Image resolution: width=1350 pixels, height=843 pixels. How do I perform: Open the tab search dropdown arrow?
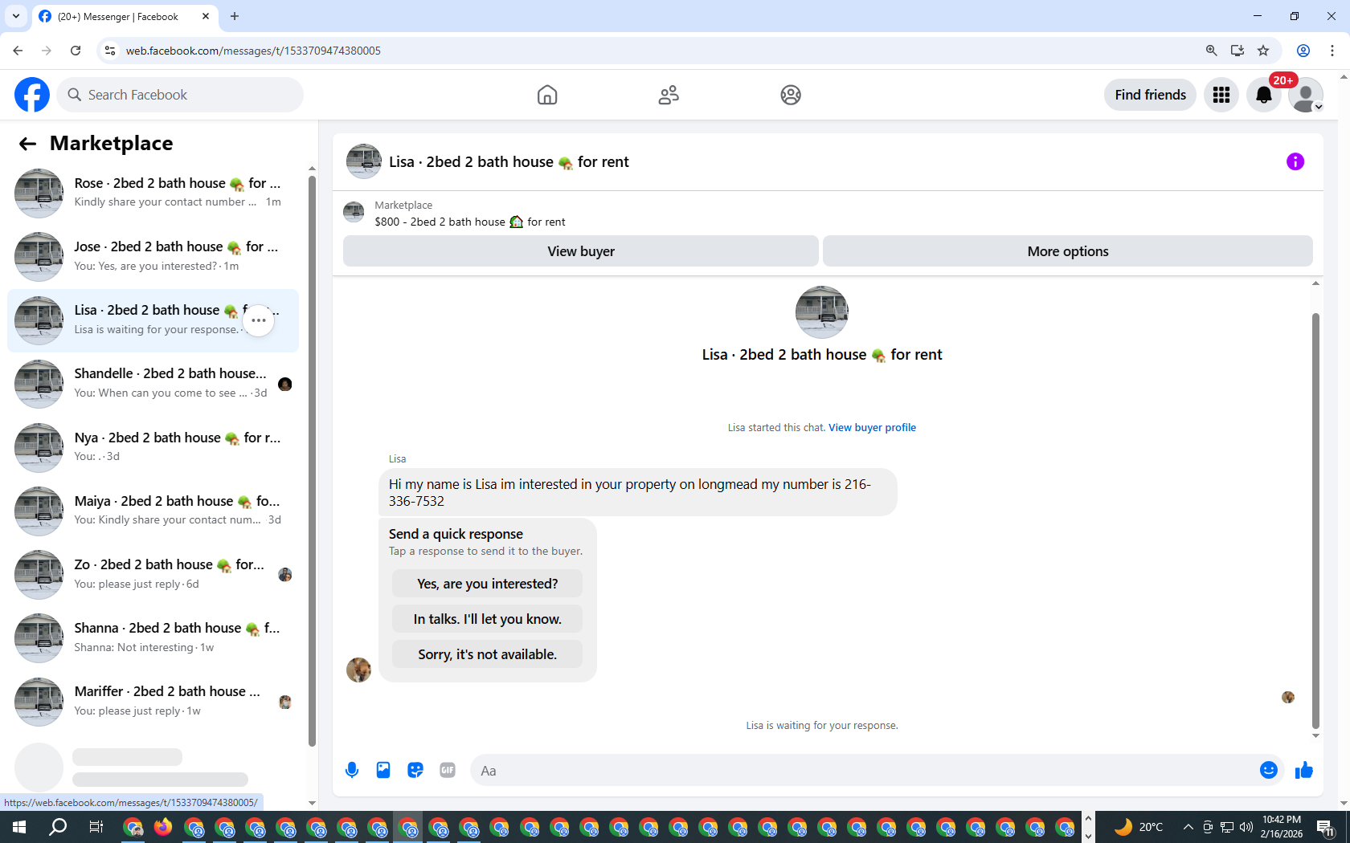(16, 16)
